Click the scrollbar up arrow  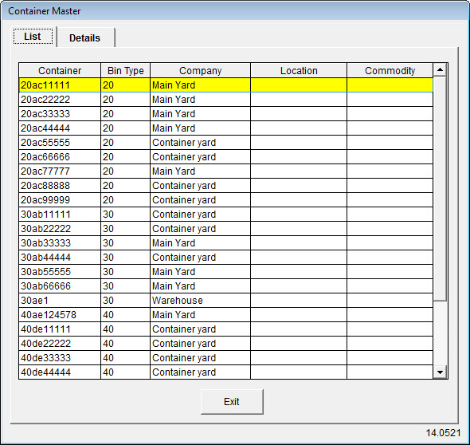pos(440,70)
